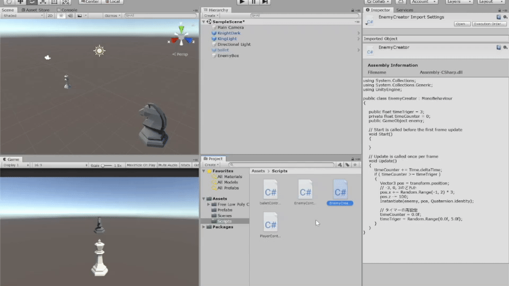Image resolution: width=509 pixels, height=286 pixels.
Task: Toggle scene audio speaker icon
Action: [70, 16]
